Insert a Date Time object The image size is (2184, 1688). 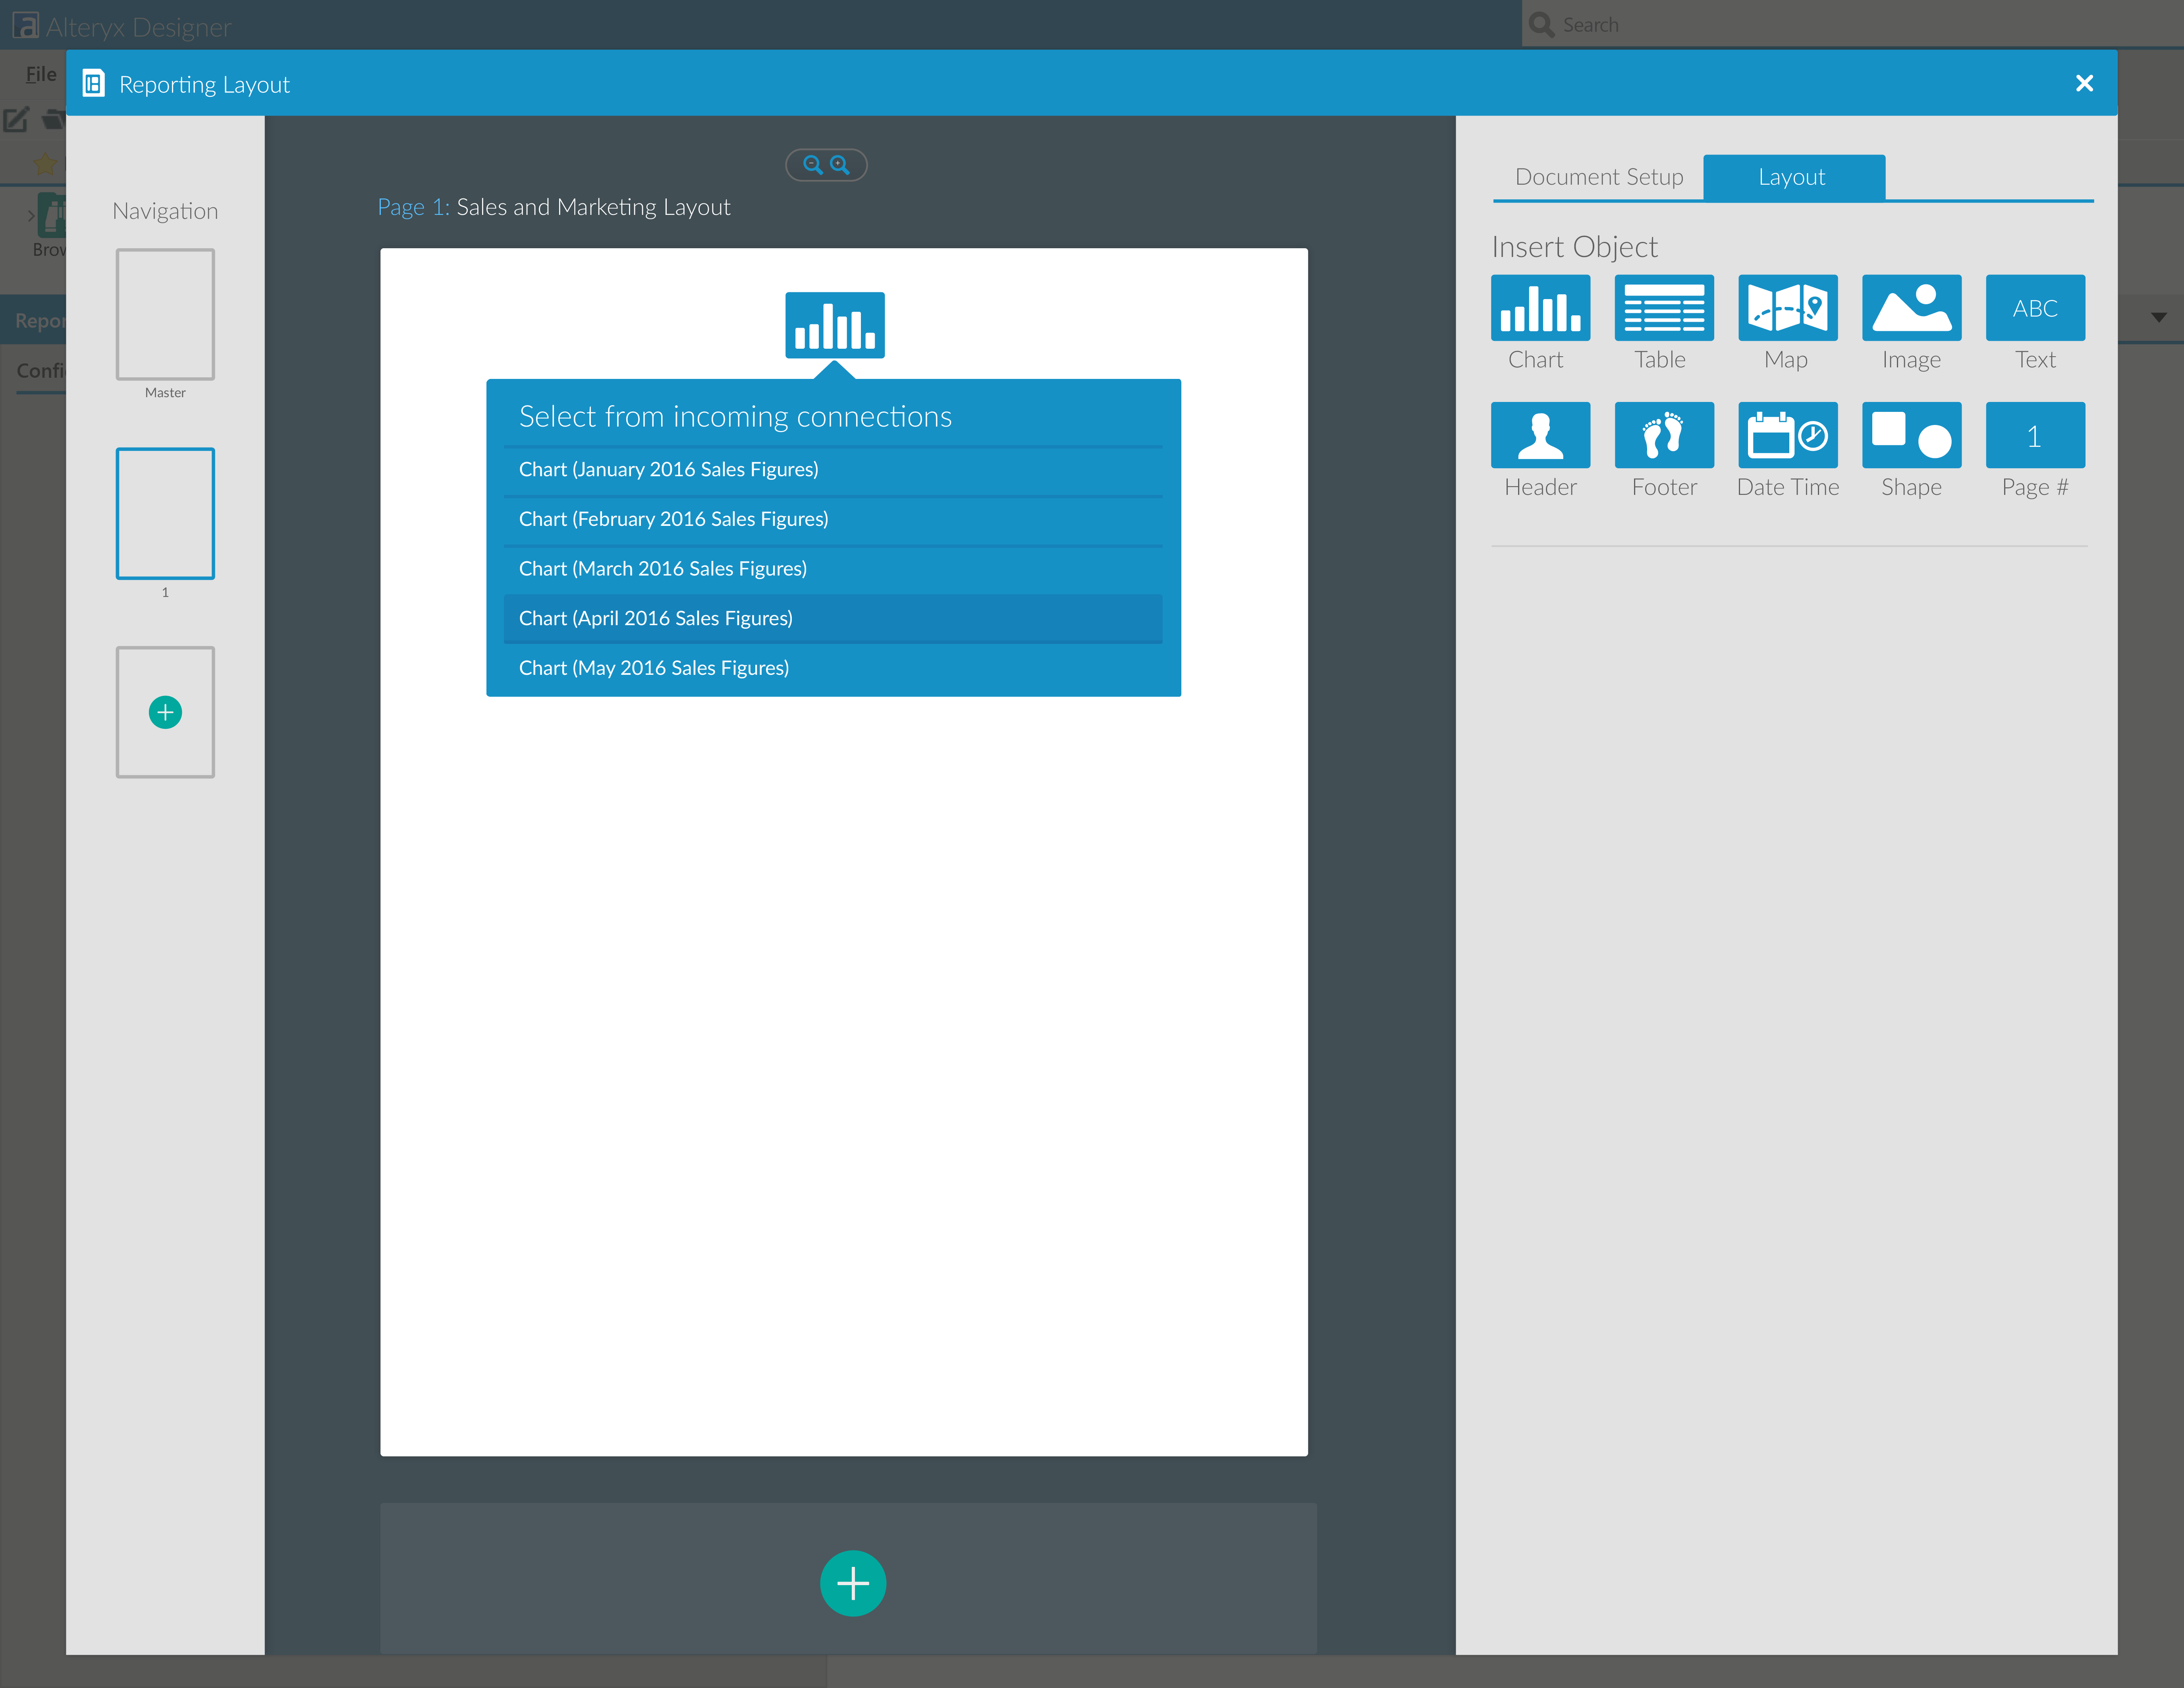[x=1786, y=435]
